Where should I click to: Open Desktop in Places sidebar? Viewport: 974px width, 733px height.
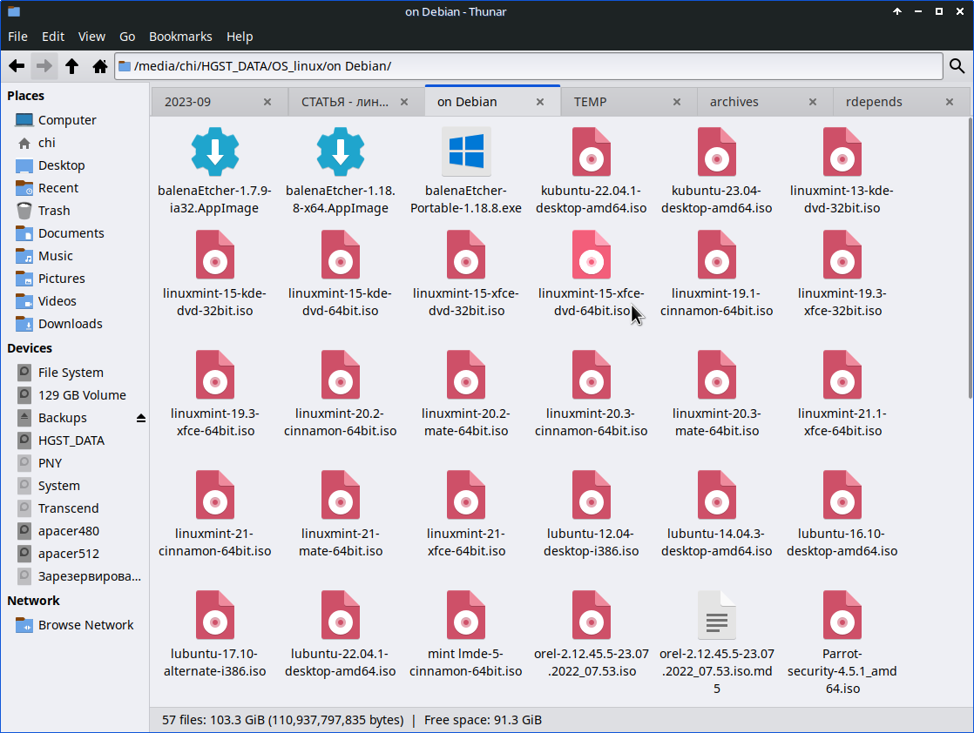tap(62, 165)
